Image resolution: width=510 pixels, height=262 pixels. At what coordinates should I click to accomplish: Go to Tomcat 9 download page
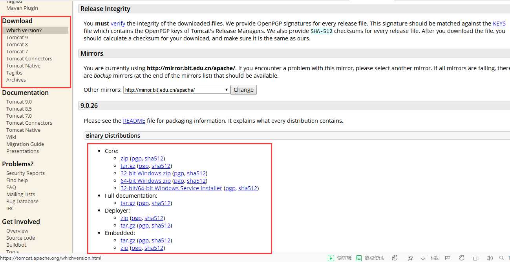tap(17, 37)
